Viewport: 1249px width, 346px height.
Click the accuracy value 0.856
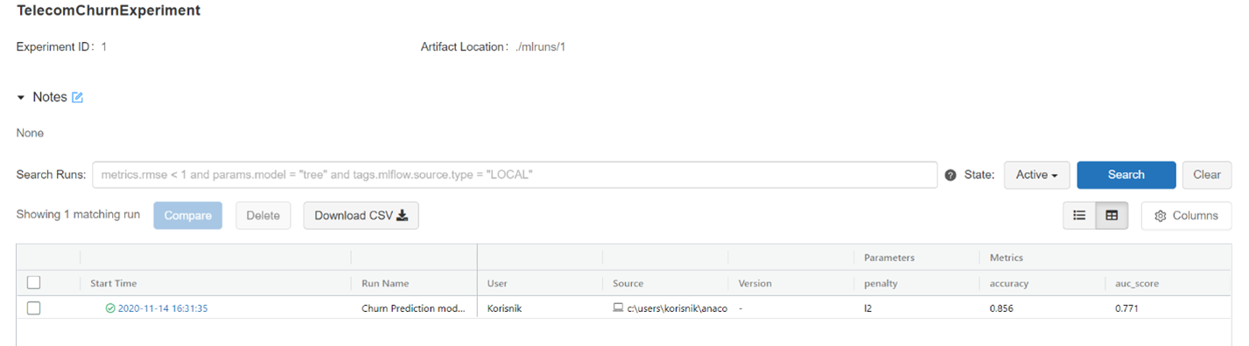pyautogui.click(x=1001, y=308)
